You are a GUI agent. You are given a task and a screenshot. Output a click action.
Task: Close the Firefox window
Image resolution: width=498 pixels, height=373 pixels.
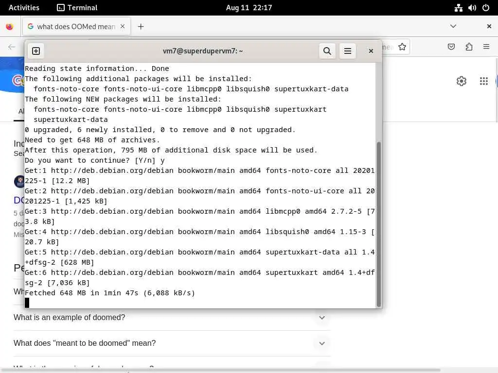(x=489, y=26)
